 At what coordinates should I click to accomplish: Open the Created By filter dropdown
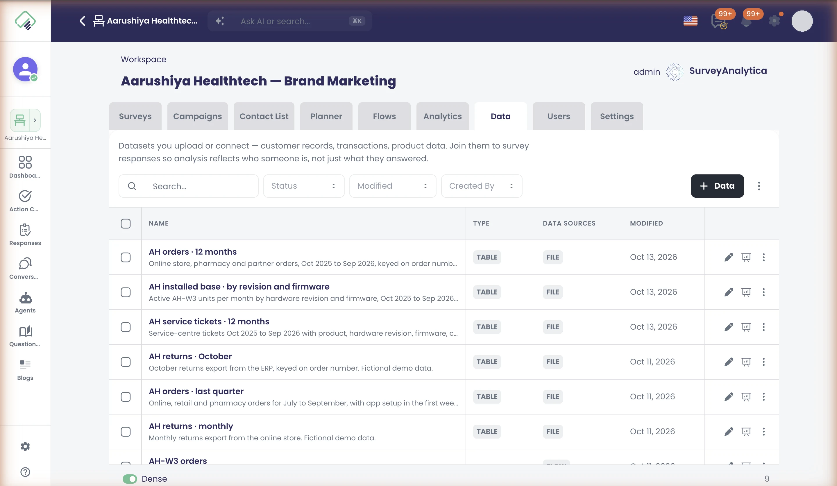coord(482,186)
